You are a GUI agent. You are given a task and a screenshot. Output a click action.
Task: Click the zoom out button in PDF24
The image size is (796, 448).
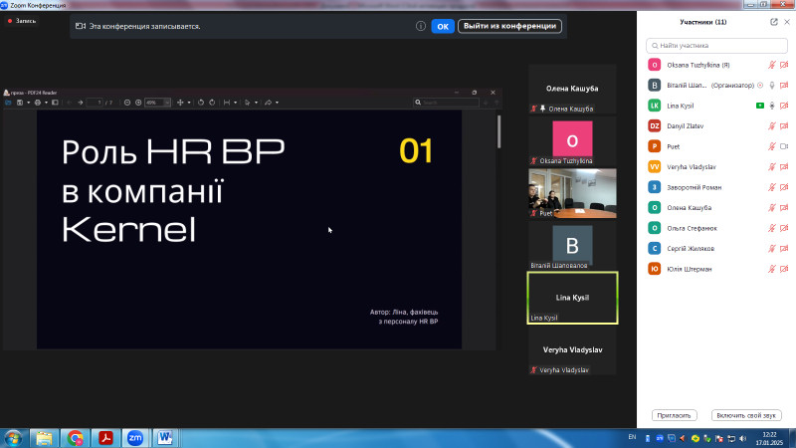[126, 103]
